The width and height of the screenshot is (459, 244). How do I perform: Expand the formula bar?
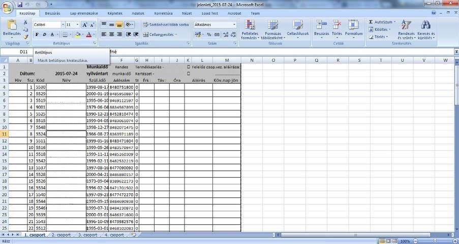455,52
